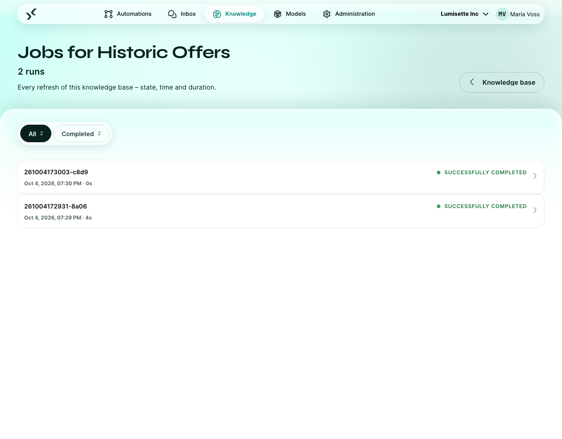This screenshot has height=439, width=562.
Task: Open the Maria Voss user menu
Action: 518,14
